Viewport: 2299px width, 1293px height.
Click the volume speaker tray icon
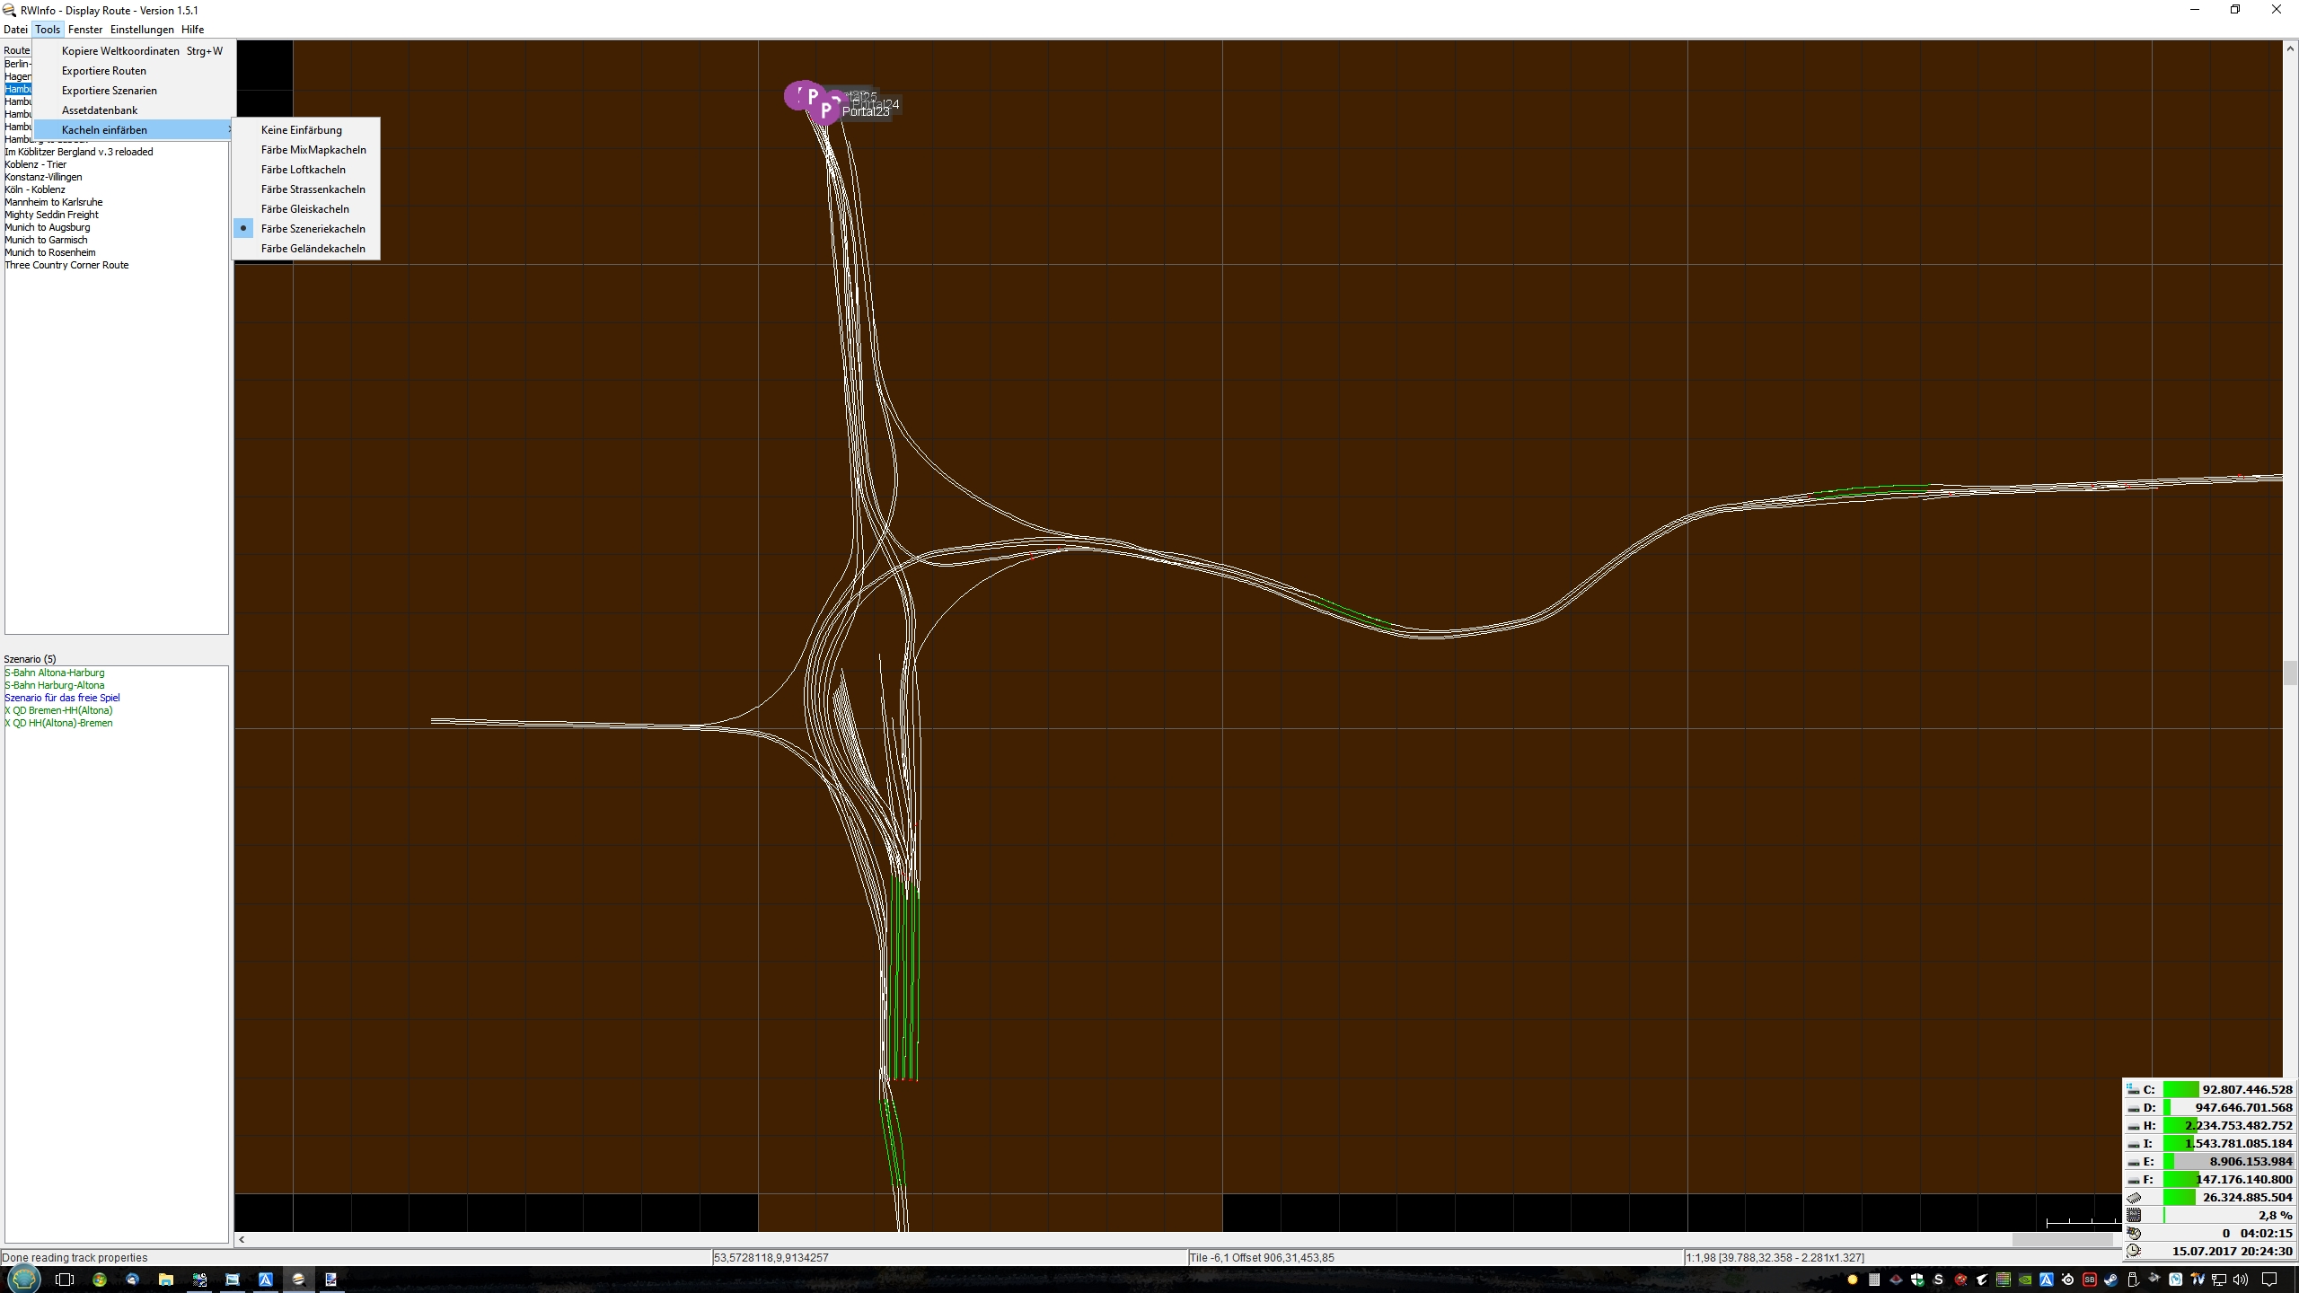(x=2241, y=1280)
